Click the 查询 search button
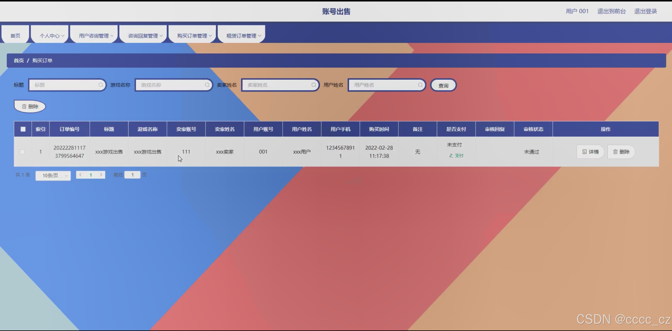Screen dimensions: 672x331 point(443,85)
